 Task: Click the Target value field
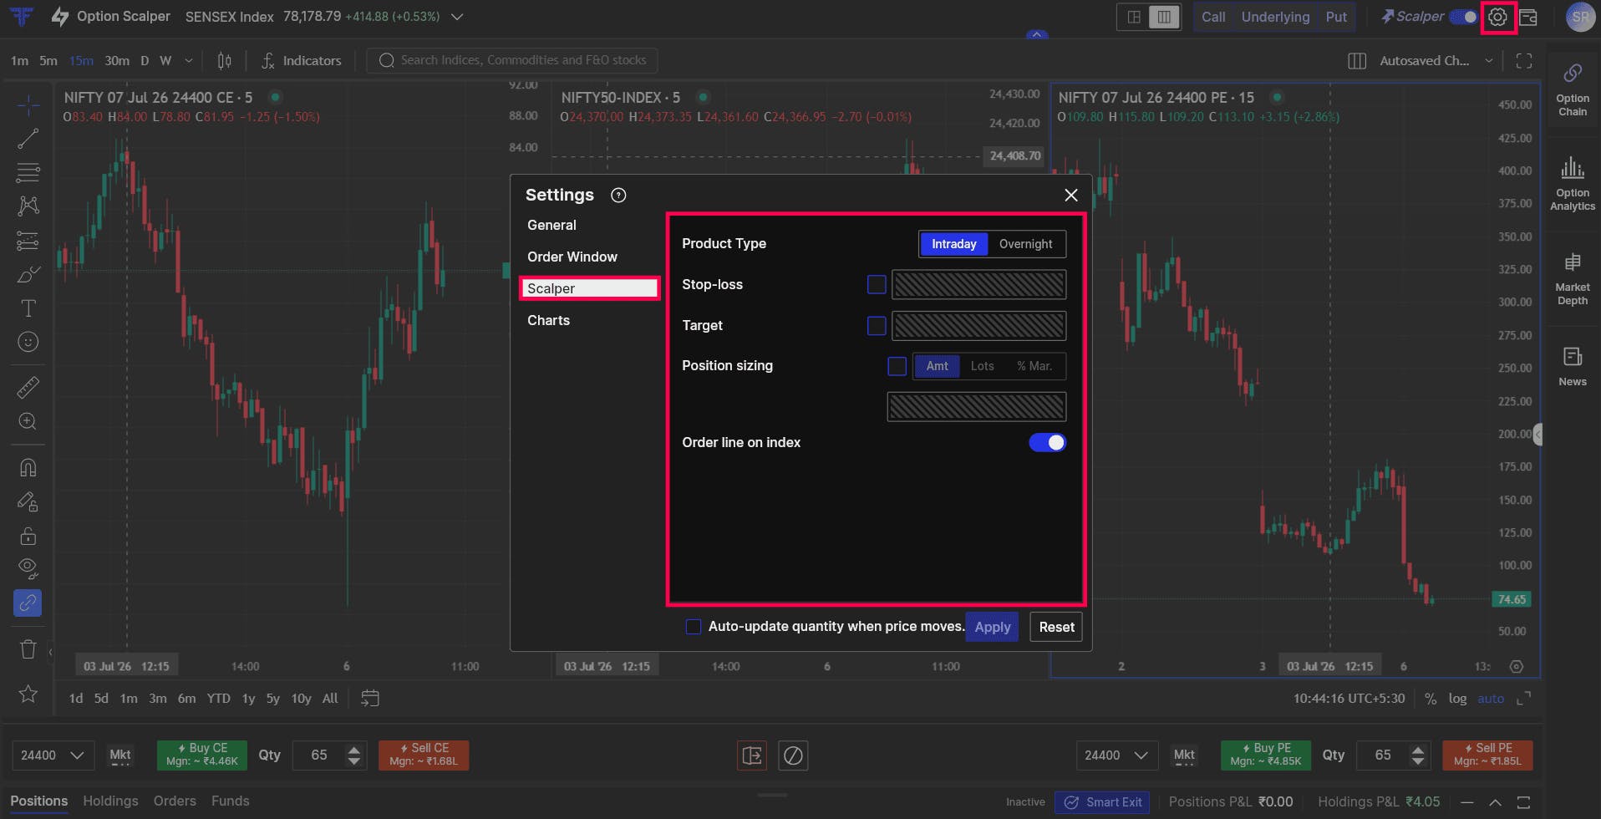click(978, 326)
